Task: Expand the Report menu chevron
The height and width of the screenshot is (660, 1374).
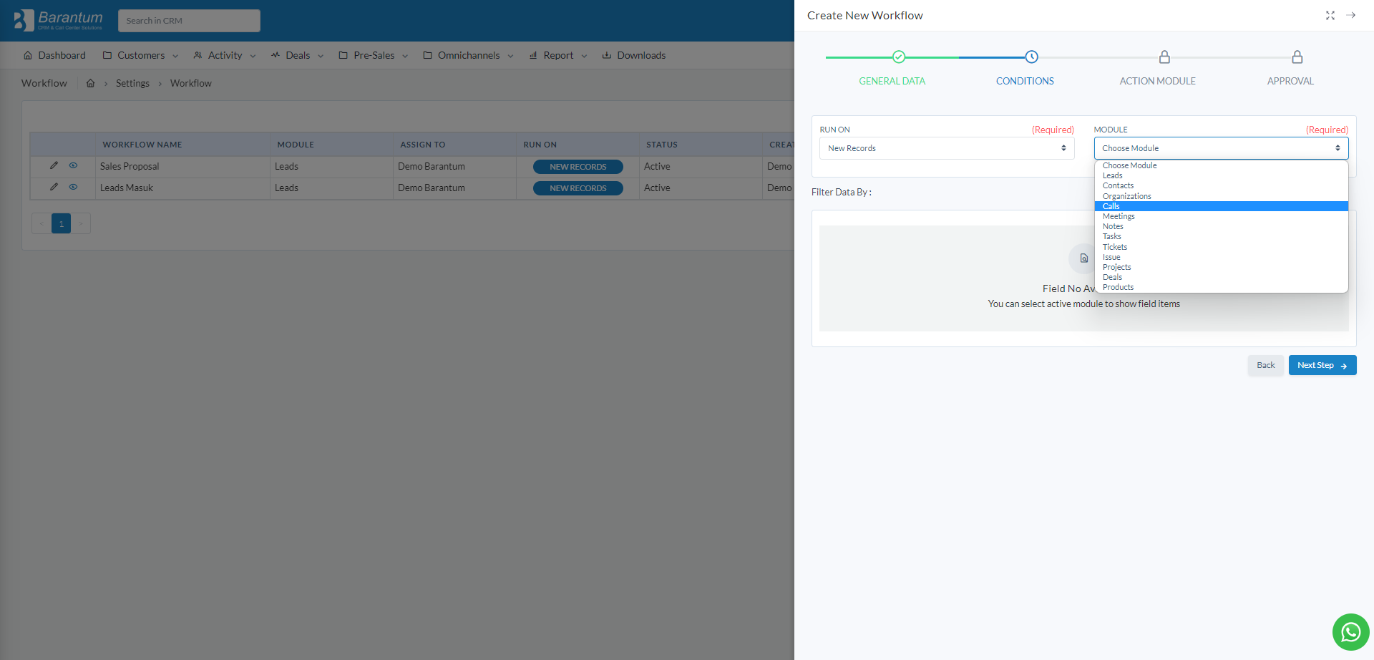Action: (x=584, y=56)
